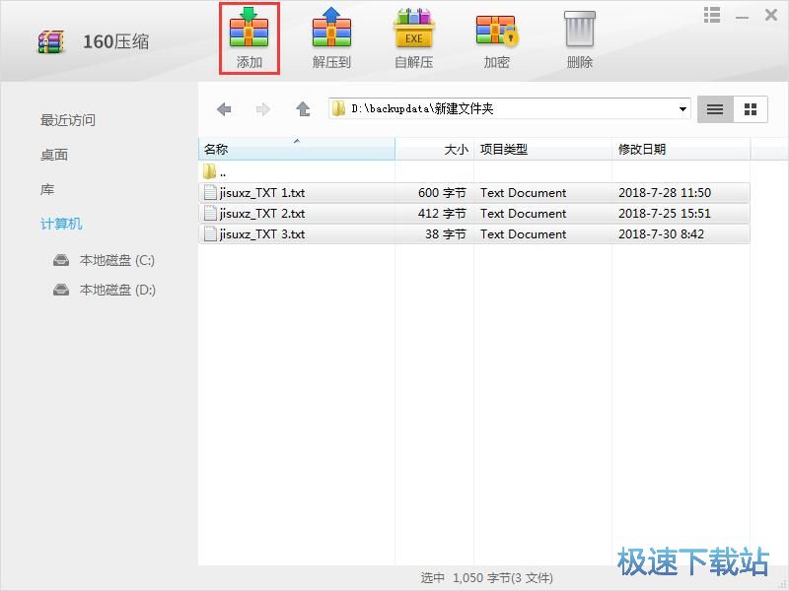
Task: Expand the path address dropdown
Action: pyautogui.click(x=682, y=109)
